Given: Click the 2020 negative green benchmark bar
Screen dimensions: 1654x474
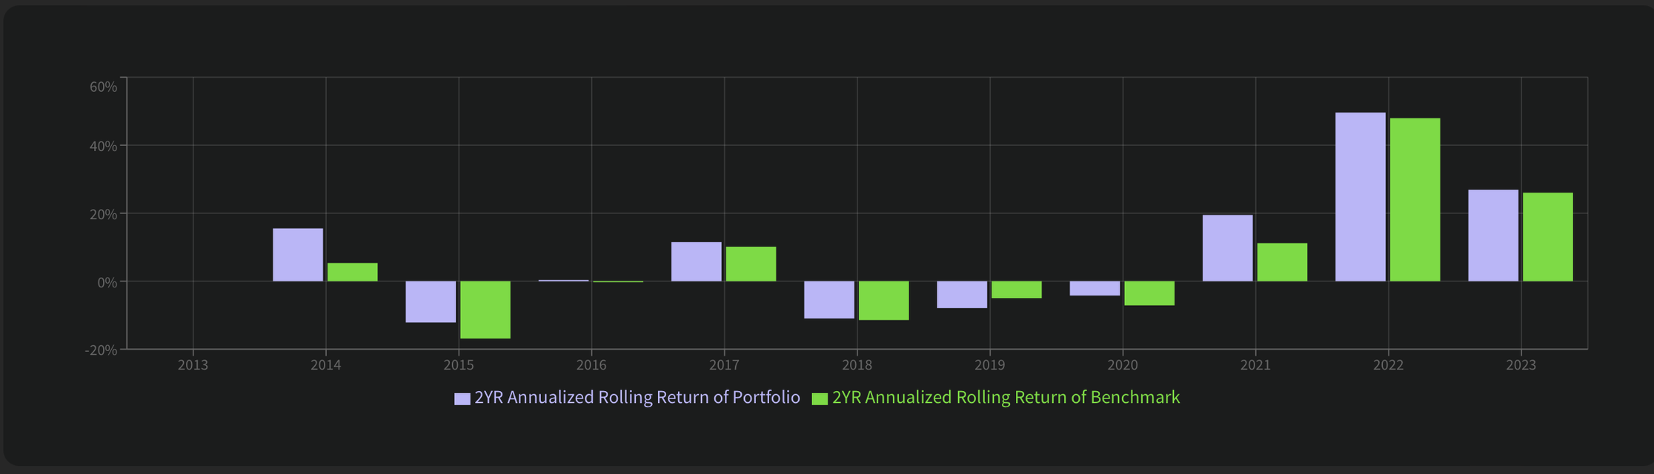Looking at the screenshot, I should [x=1149, y=293].
